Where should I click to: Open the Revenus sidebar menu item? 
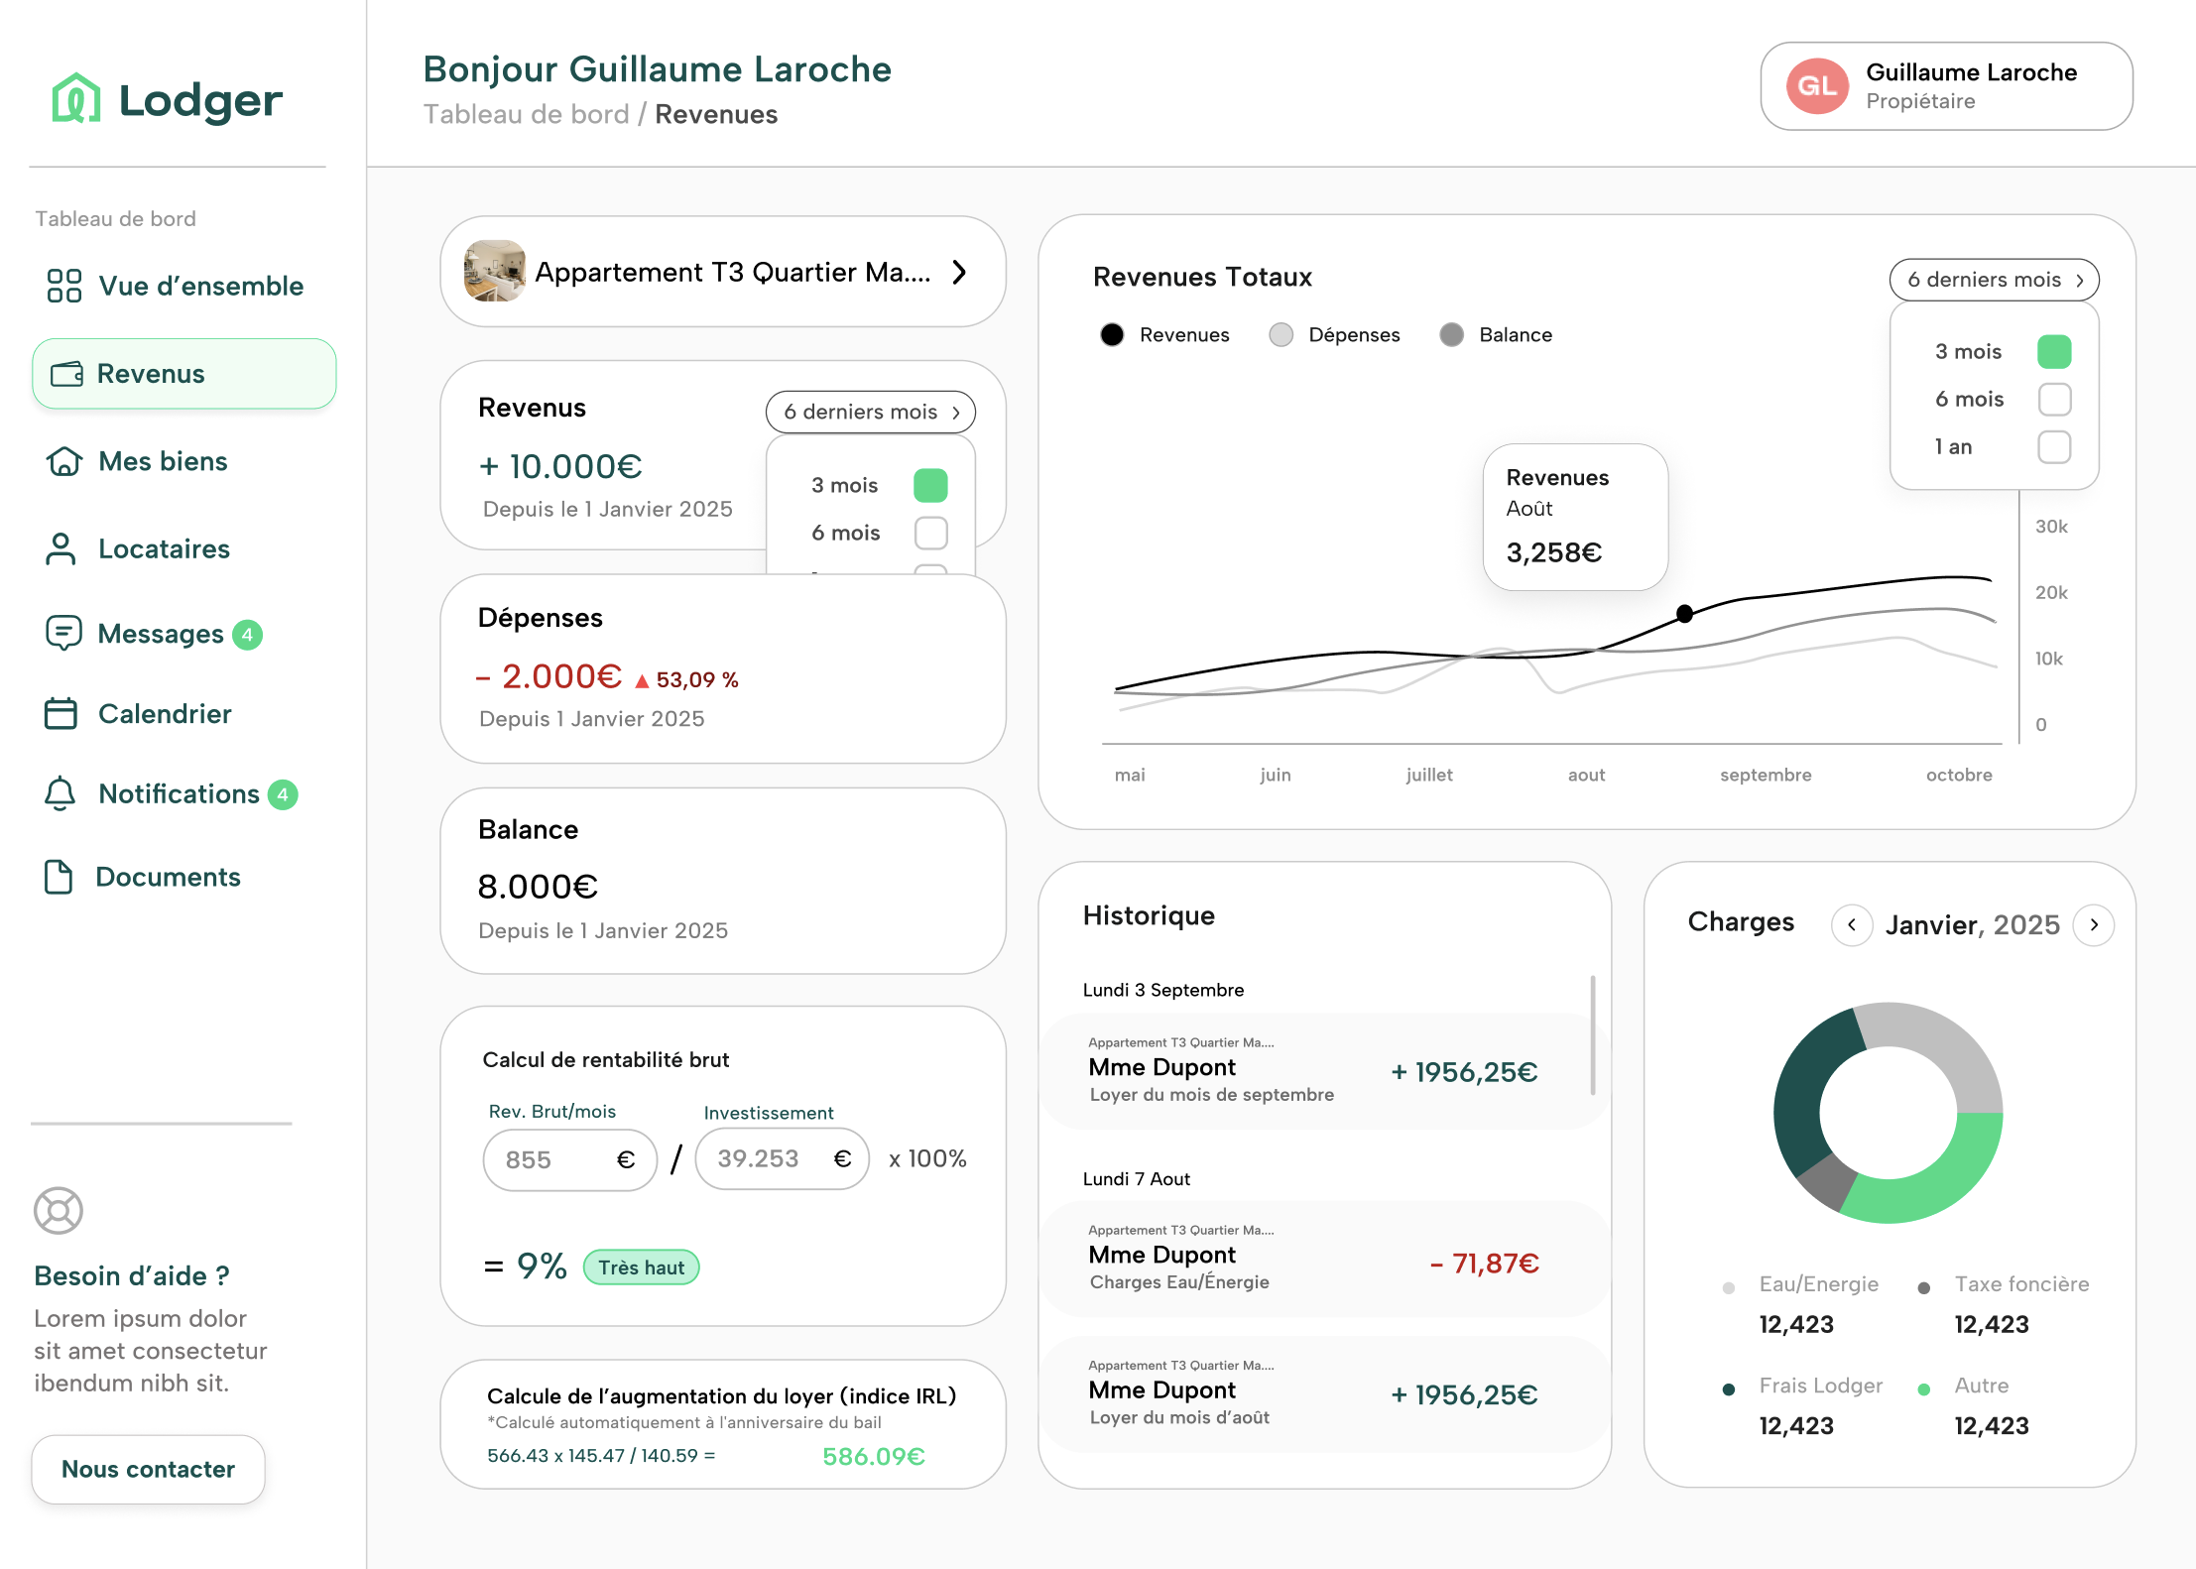point(184,374)
